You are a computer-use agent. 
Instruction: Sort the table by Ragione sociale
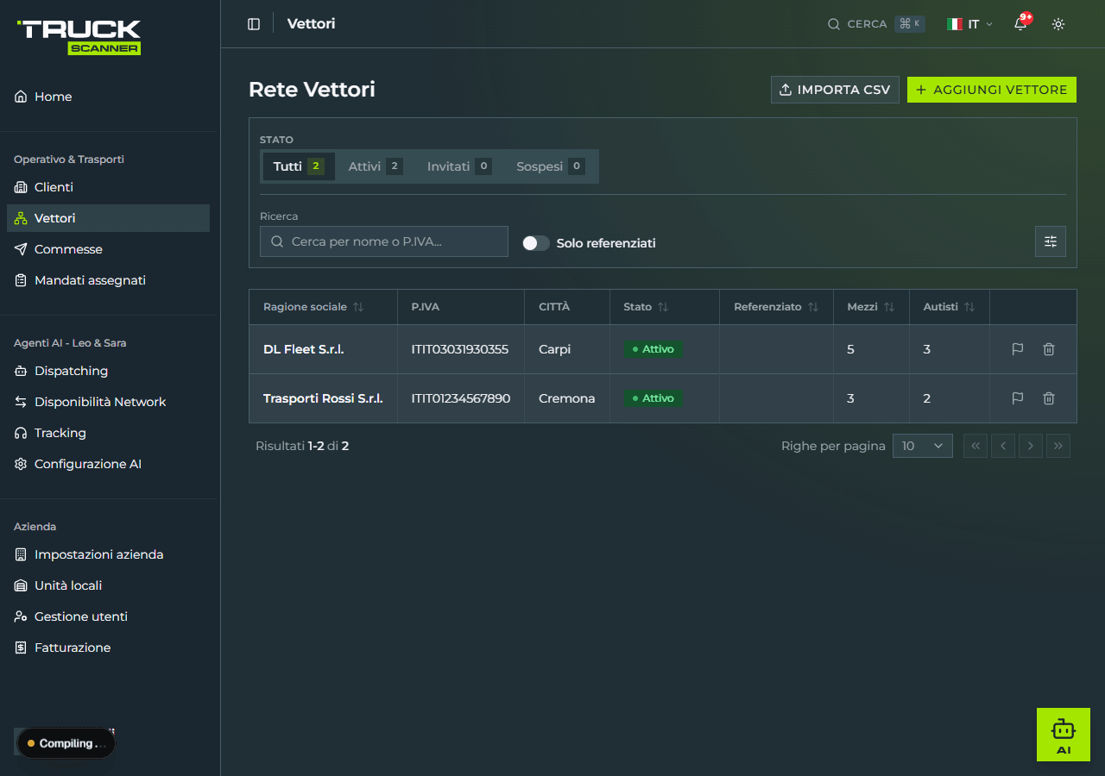click(313, 307)
